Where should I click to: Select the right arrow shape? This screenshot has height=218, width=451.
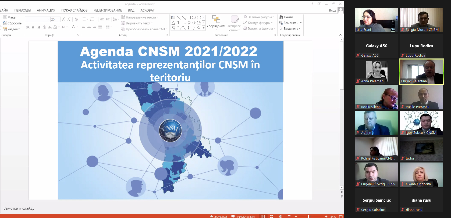pyautogui.click(x=189, y=23)
